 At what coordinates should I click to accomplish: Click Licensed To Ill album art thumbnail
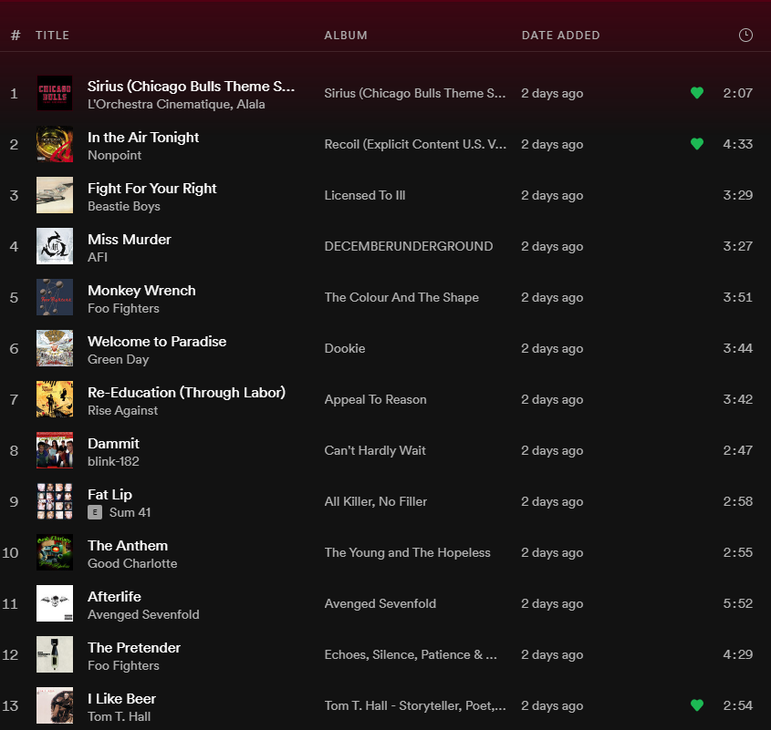pos(55,195)
